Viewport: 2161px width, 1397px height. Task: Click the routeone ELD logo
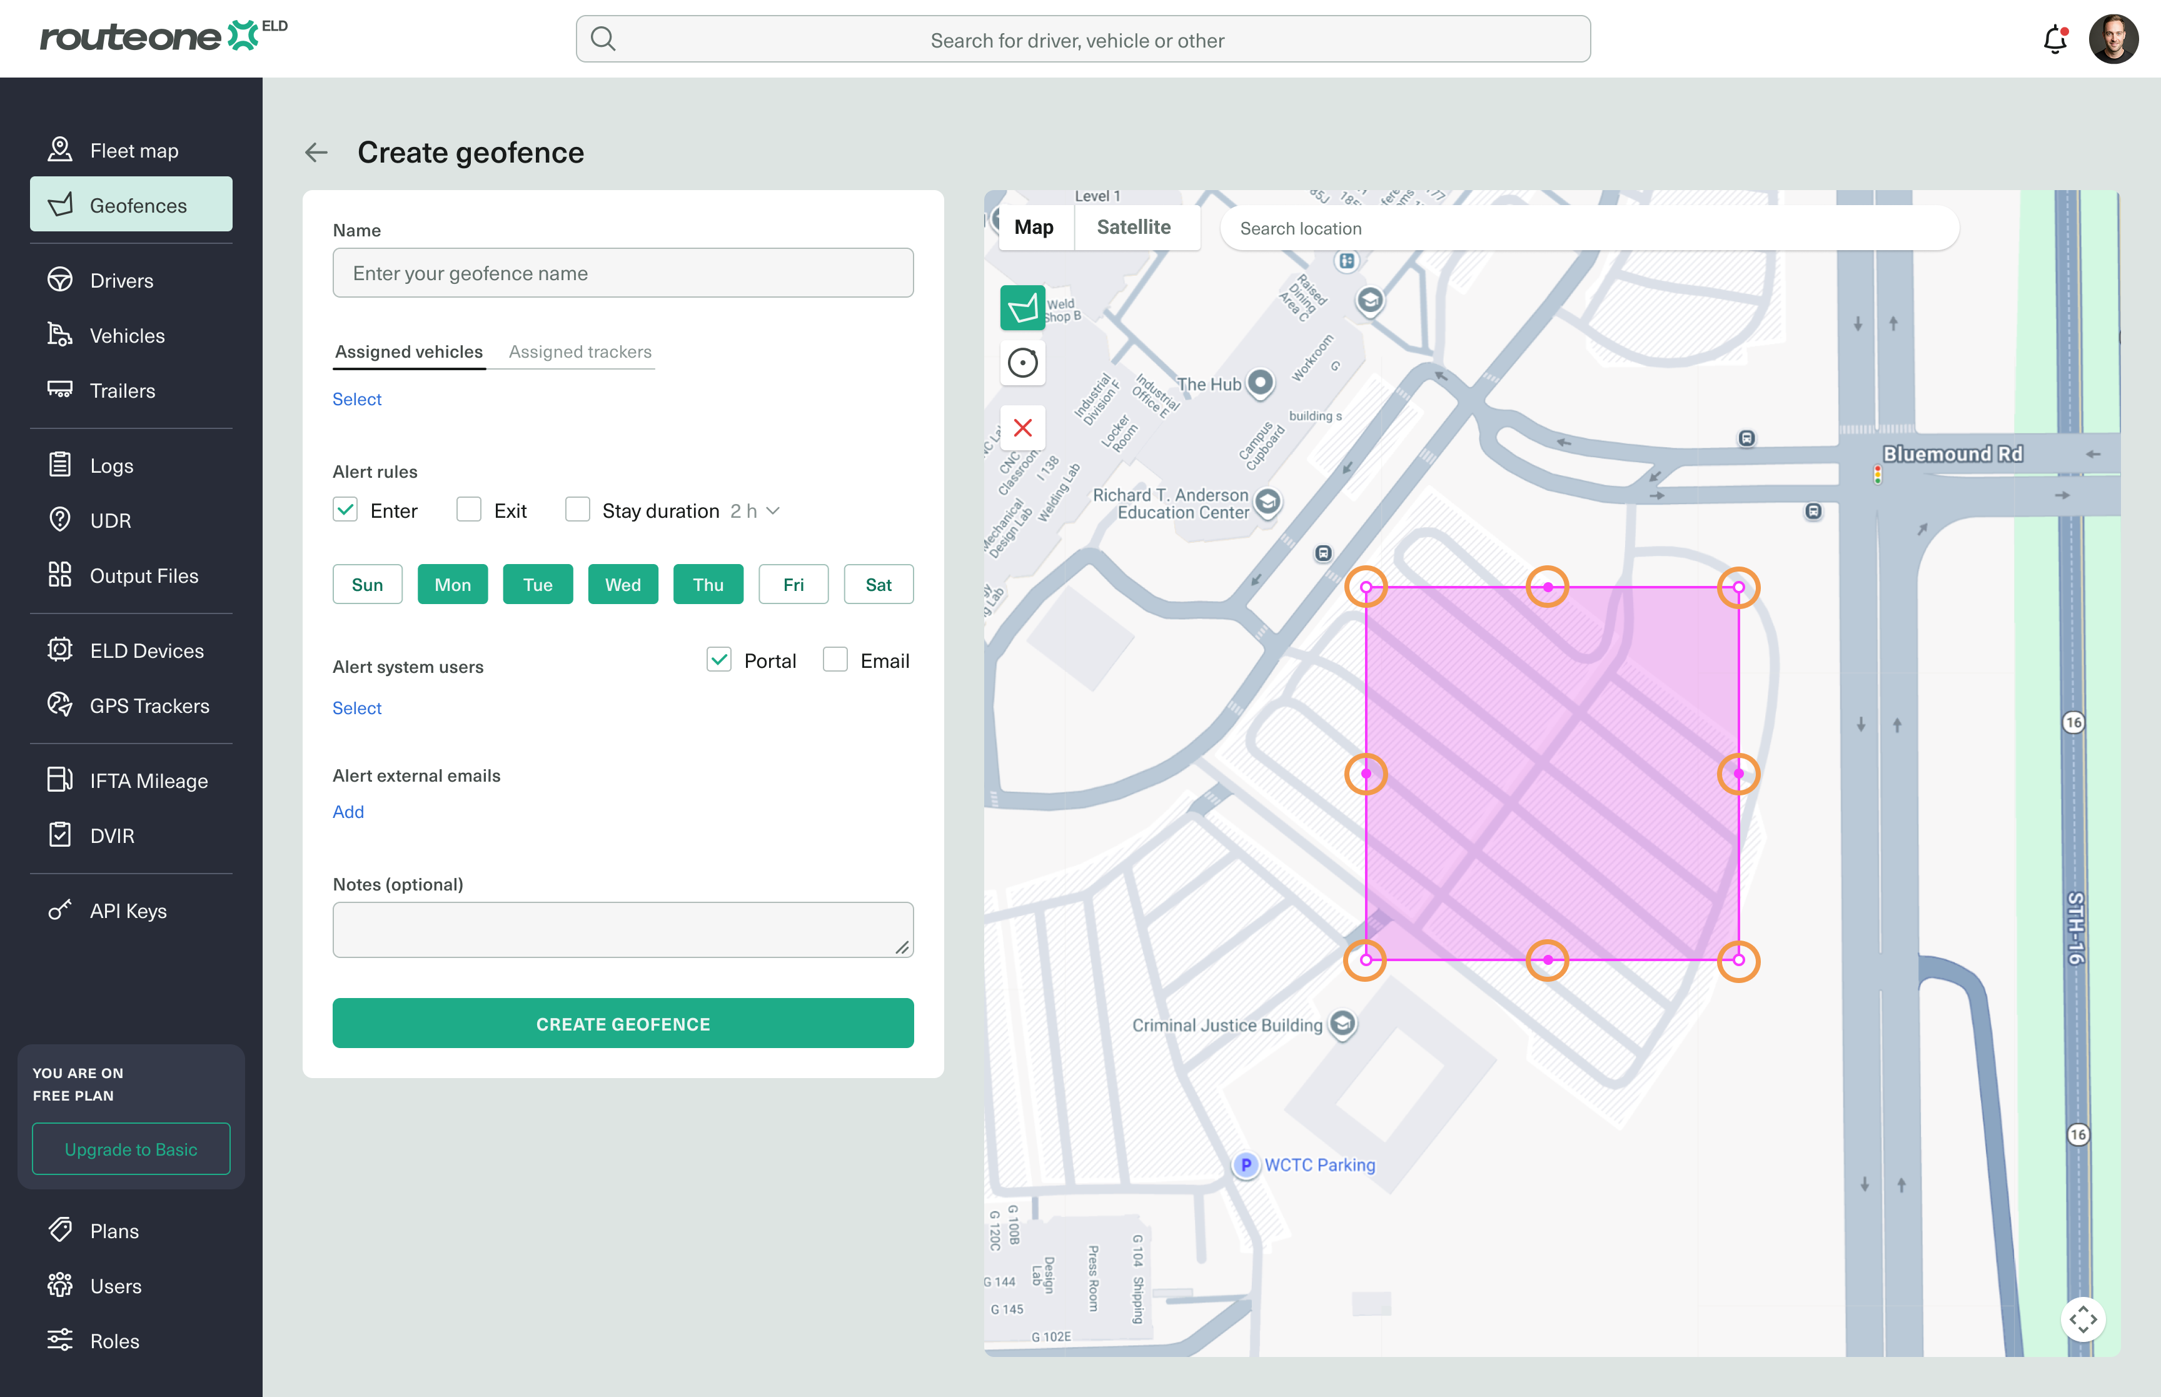[x=164, y=36]
